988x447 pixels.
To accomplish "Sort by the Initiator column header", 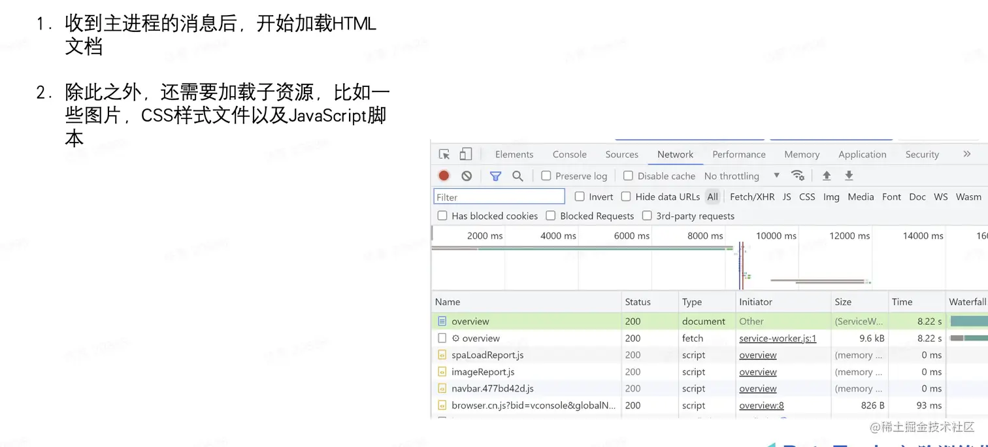I will pos(783,302).
